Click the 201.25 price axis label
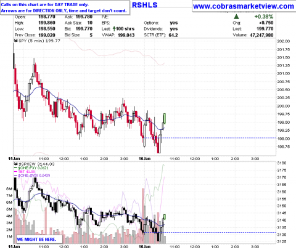Screen dimensions: 296x250 [x=283, y=65]
